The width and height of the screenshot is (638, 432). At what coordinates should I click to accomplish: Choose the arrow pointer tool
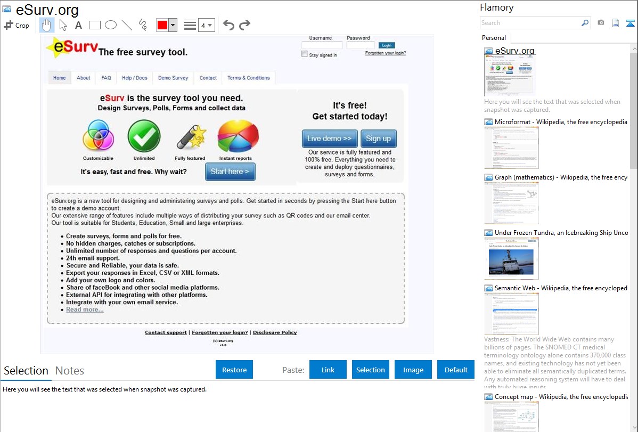(x=63, y=25)
